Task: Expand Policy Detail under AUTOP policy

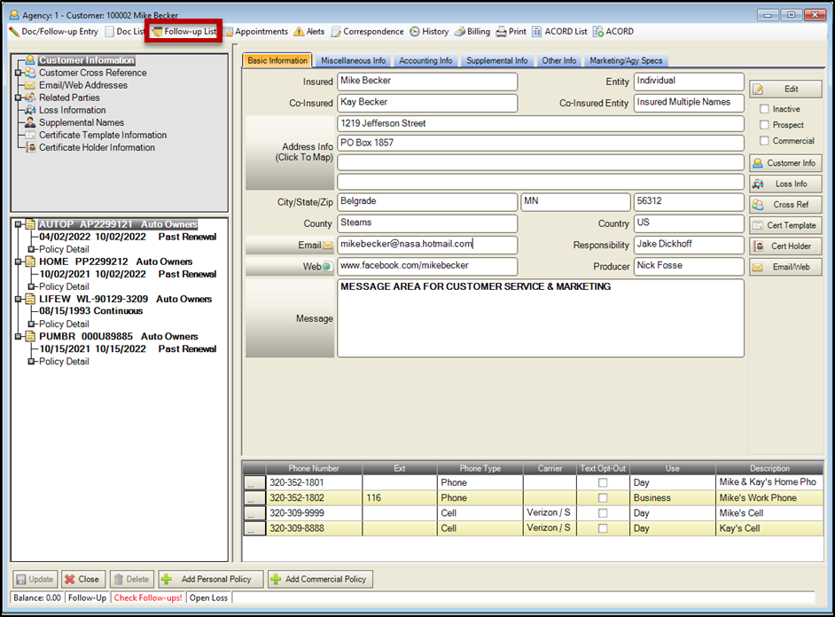Action: click(31, 249)
